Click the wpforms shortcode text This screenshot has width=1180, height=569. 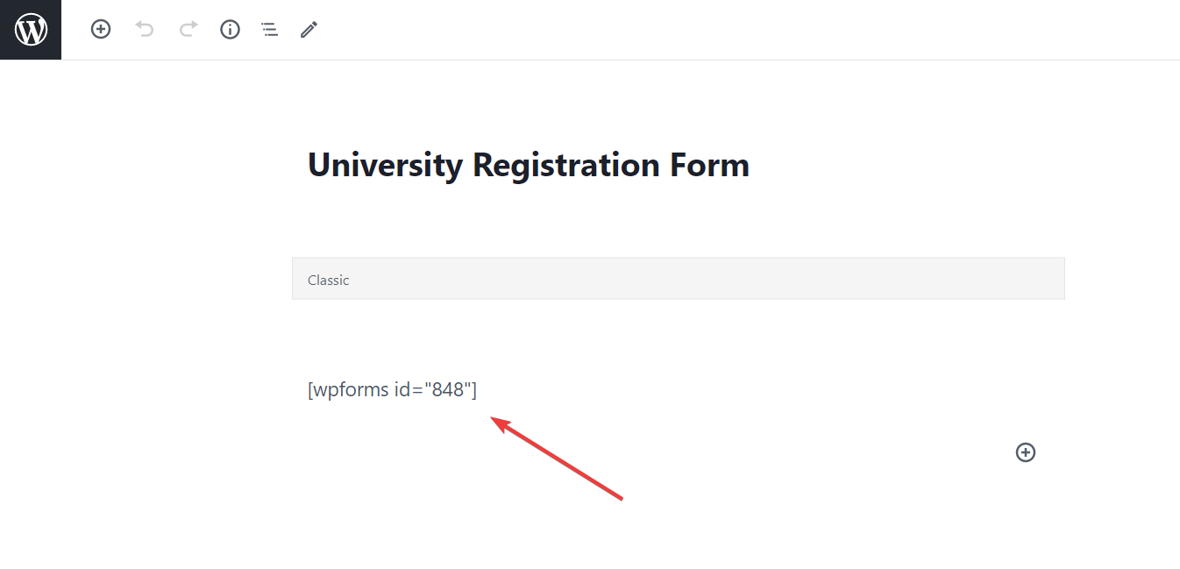tap(392, 390)
